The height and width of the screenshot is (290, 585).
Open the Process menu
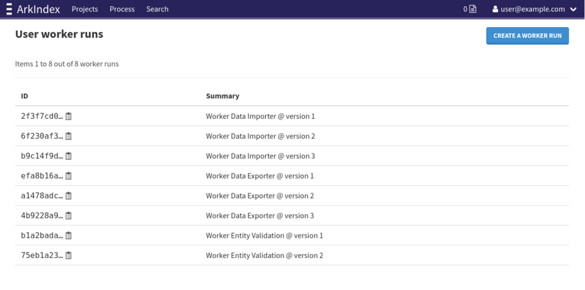coord(122,9)
